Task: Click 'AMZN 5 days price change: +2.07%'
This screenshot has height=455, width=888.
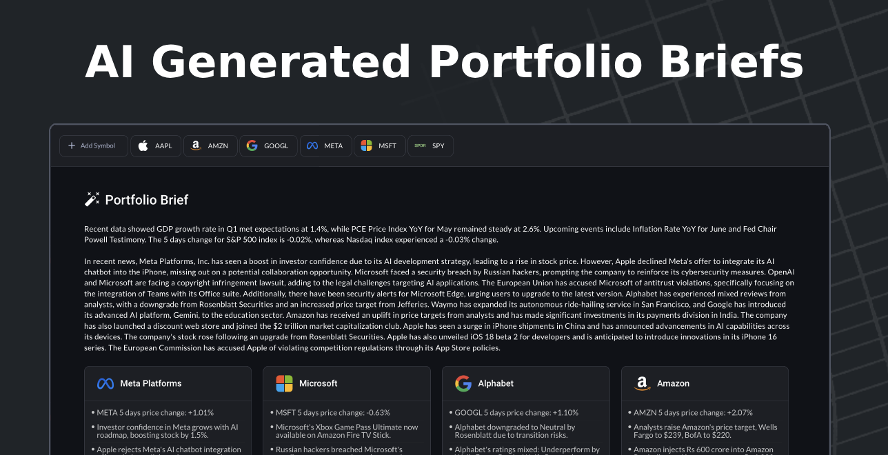Action: [693, 413]
